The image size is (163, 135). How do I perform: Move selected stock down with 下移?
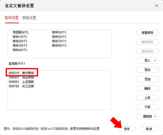[148, 107]
